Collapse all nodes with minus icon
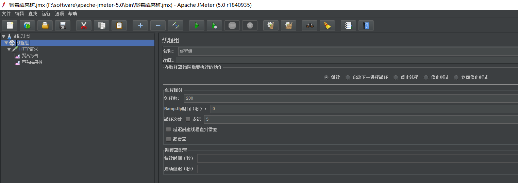The height and width of the screenshot is (183, 518). pos(158,25)
